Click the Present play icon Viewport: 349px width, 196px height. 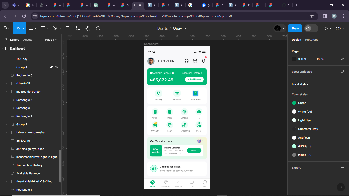(326, 28)
